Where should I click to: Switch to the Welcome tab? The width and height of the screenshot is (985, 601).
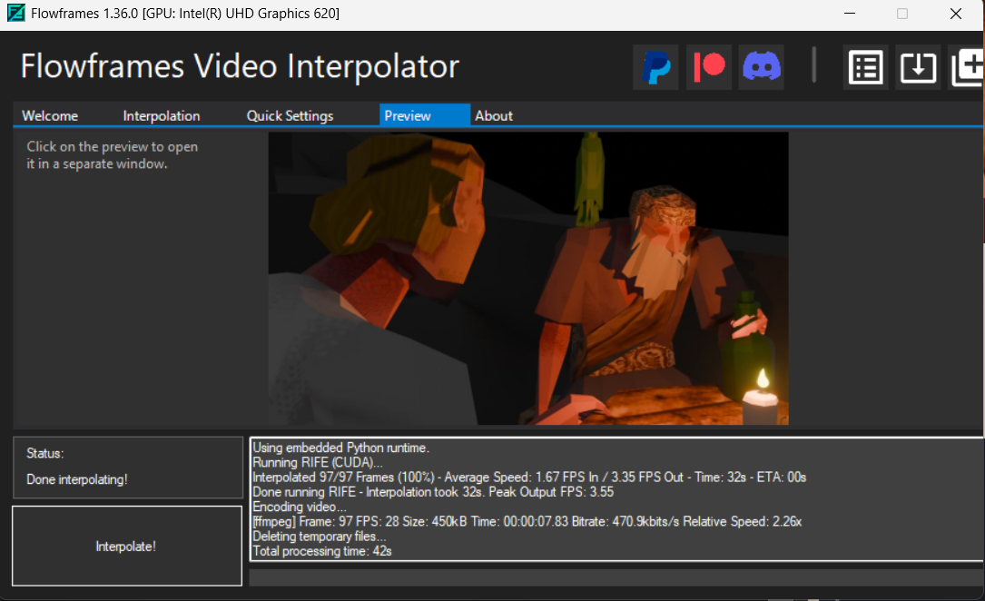click(50, 115)
